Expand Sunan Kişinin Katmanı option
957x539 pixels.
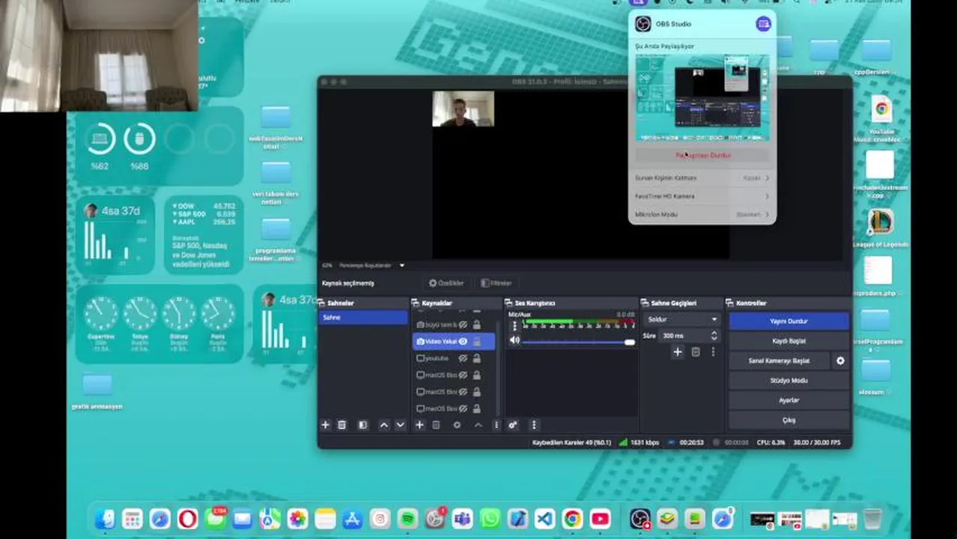[x=702, y=178]
